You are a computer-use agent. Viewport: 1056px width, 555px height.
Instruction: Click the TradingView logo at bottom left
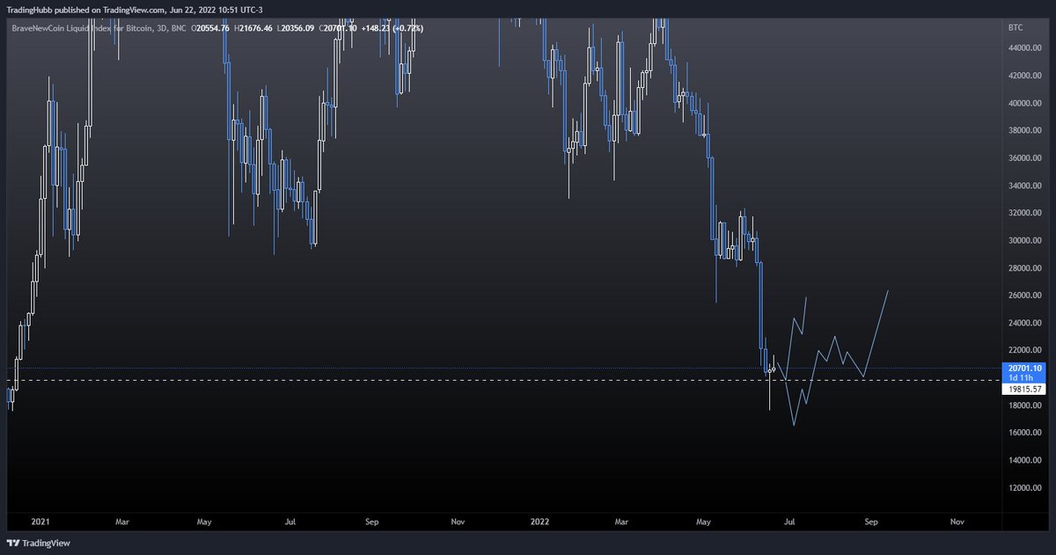click(x=37, y=544)
